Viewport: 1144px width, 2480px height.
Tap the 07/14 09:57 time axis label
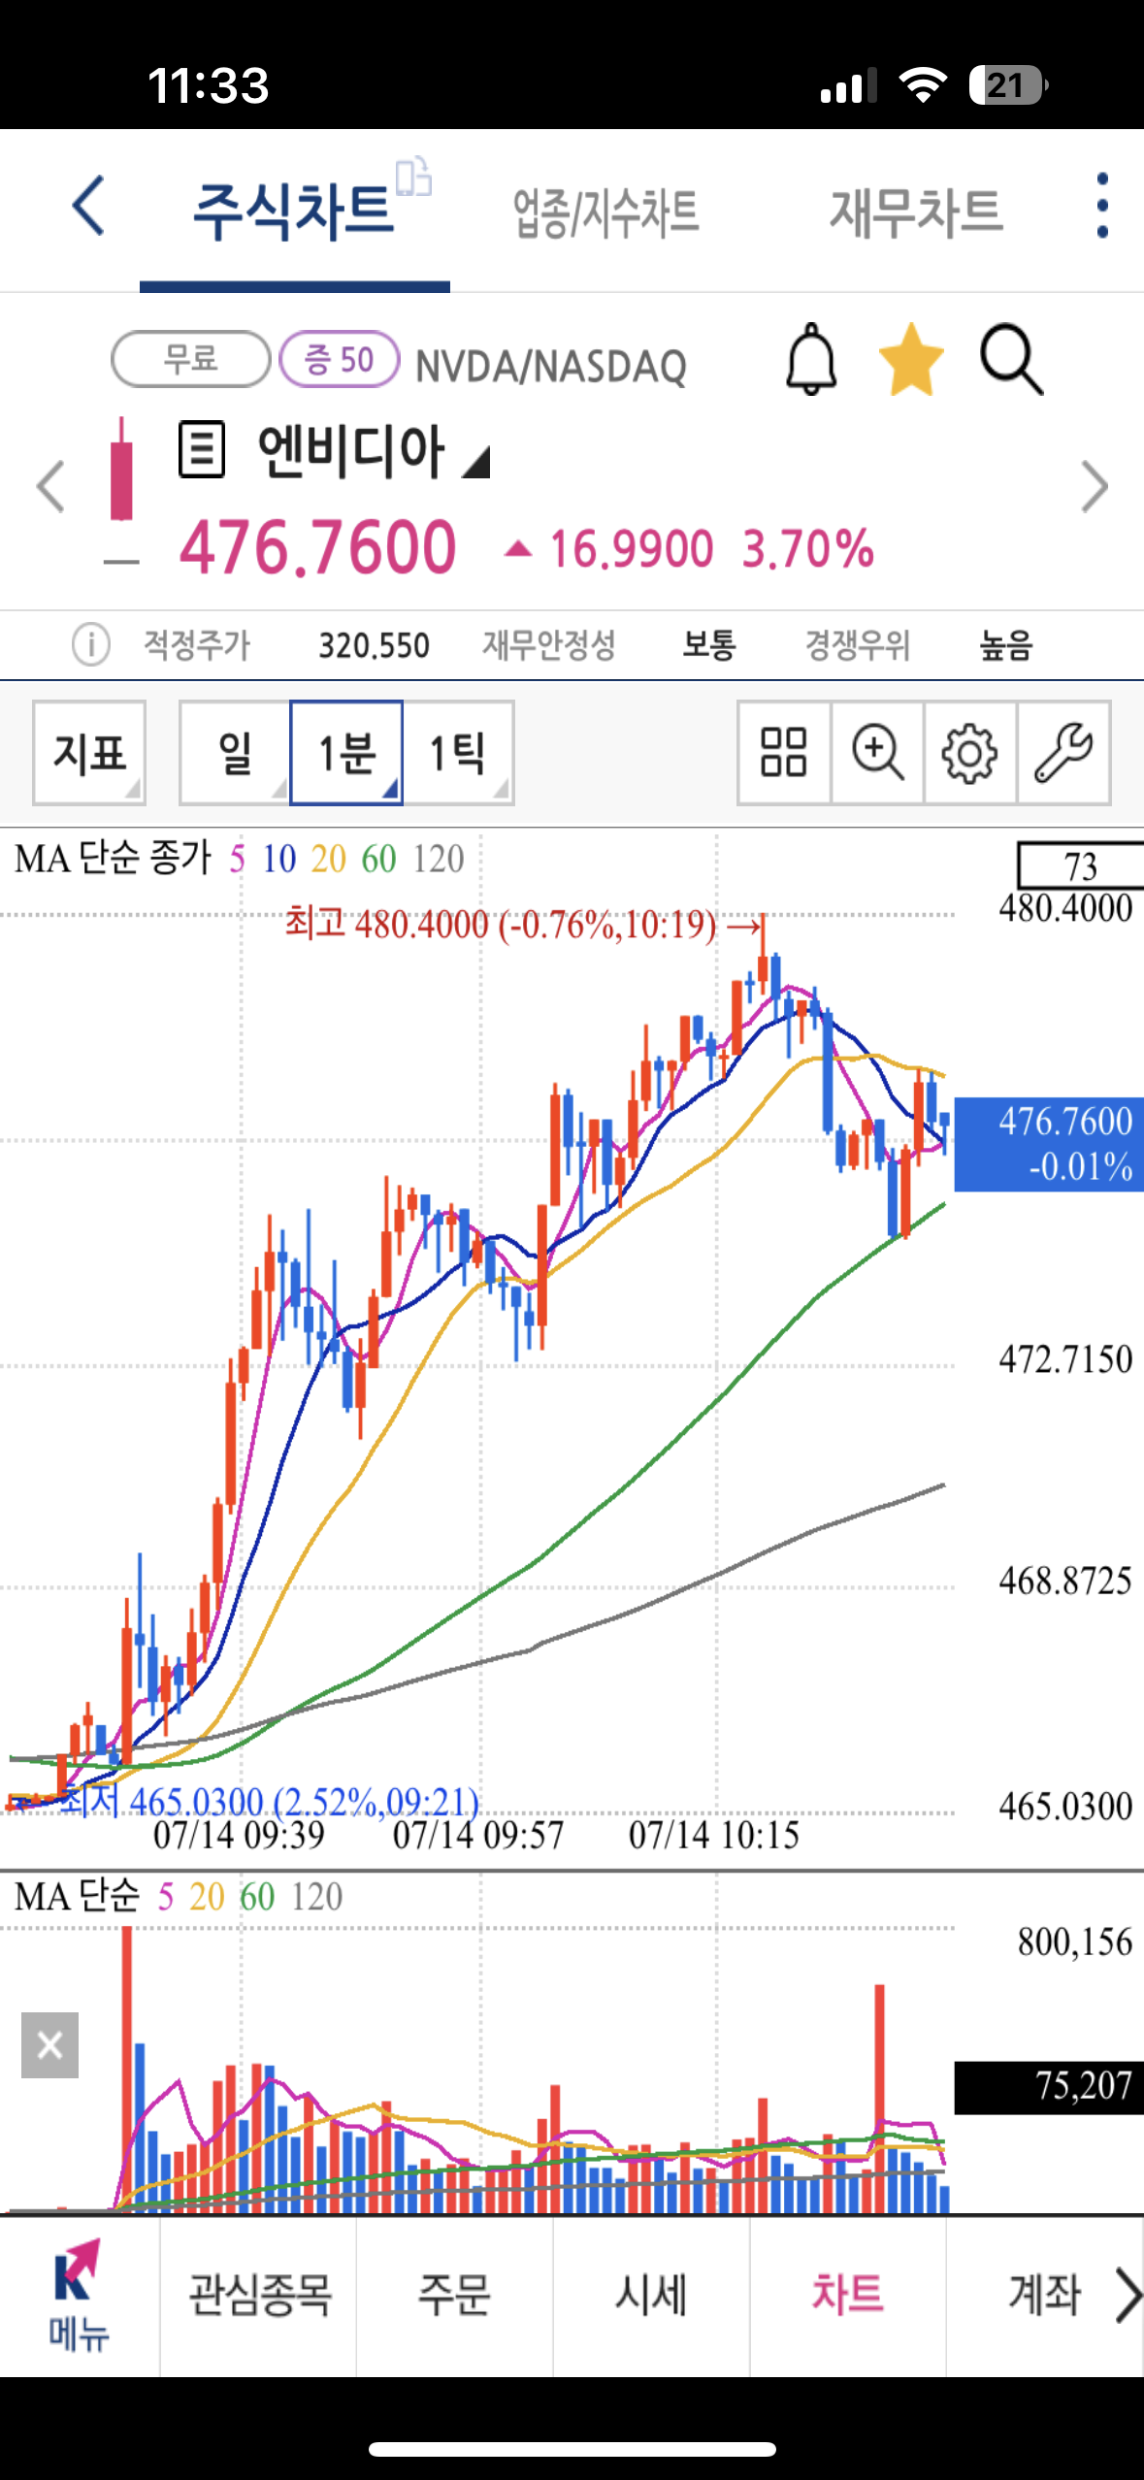tap(477, 1835)
